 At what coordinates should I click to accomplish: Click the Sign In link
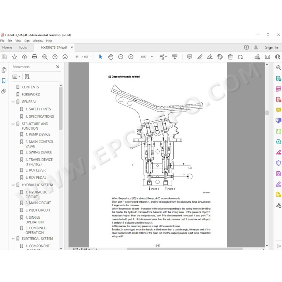tap(272, 48)
